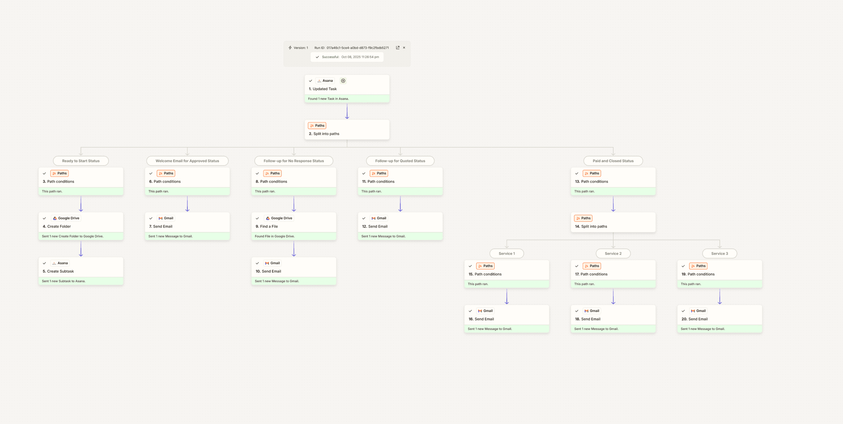843x424 pixels.
Task: Toggle the checkmark on Updated Task step
Action: click(x=310, y=81)
